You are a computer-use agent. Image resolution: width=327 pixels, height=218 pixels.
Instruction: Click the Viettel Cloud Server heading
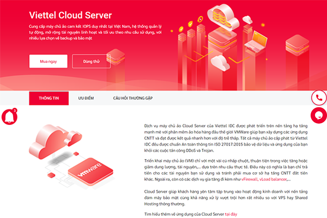pyautogui.click(x=70, y=15)
